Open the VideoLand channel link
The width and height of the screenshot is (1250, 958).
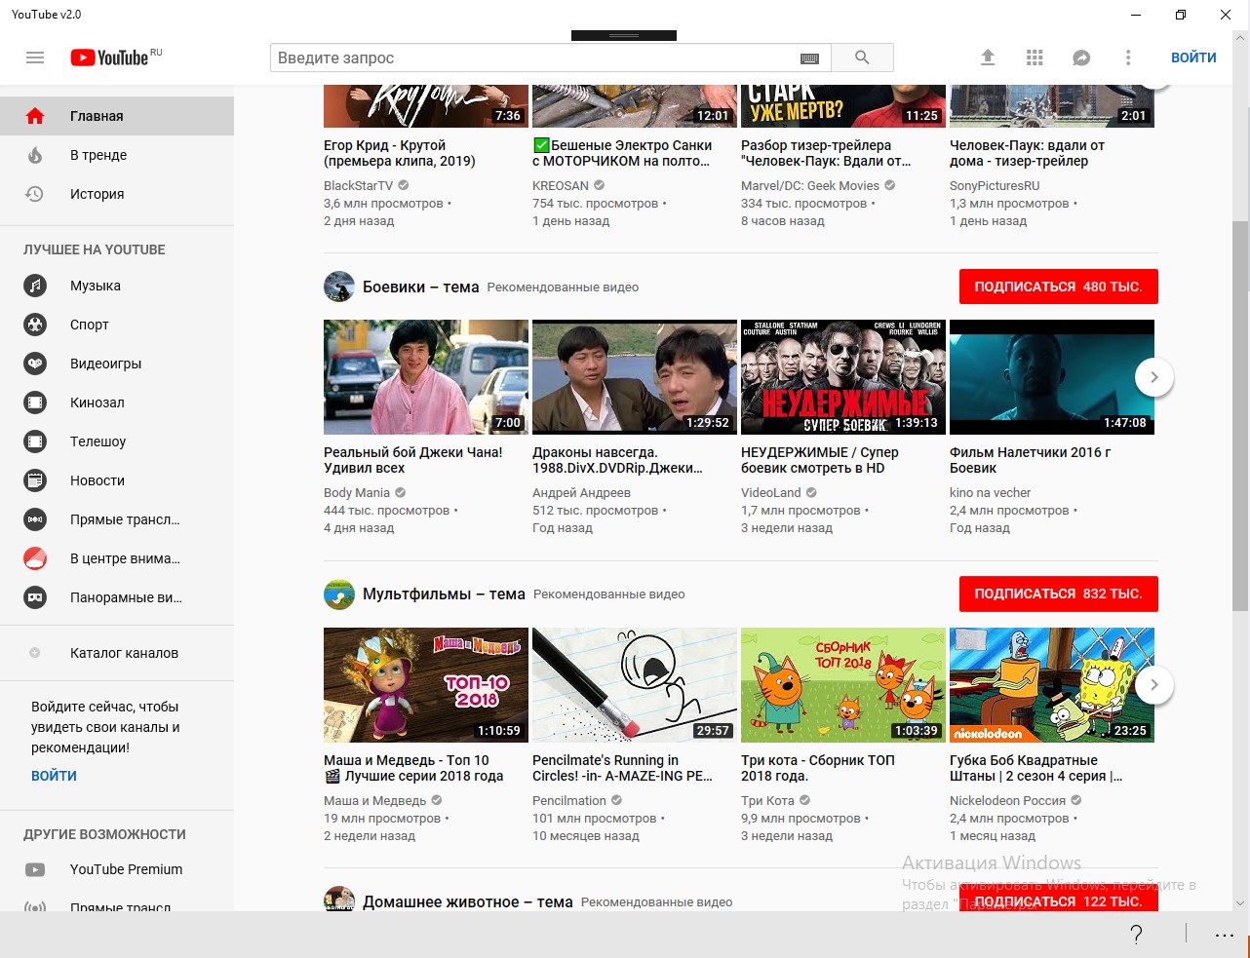(x=771, y=492)
